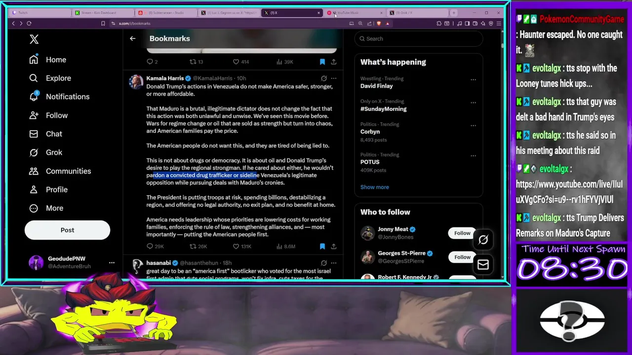Open more options for POTUS trend
The height and width of the screenshot is (355, 632).
473,155
